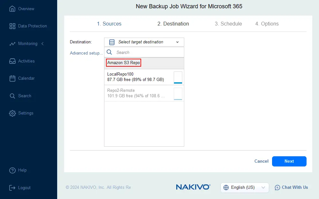Image resolution: width=319 pixels, height=199 pixels.
Task: Click the Destination dropdown arrow
Action: 178,42
